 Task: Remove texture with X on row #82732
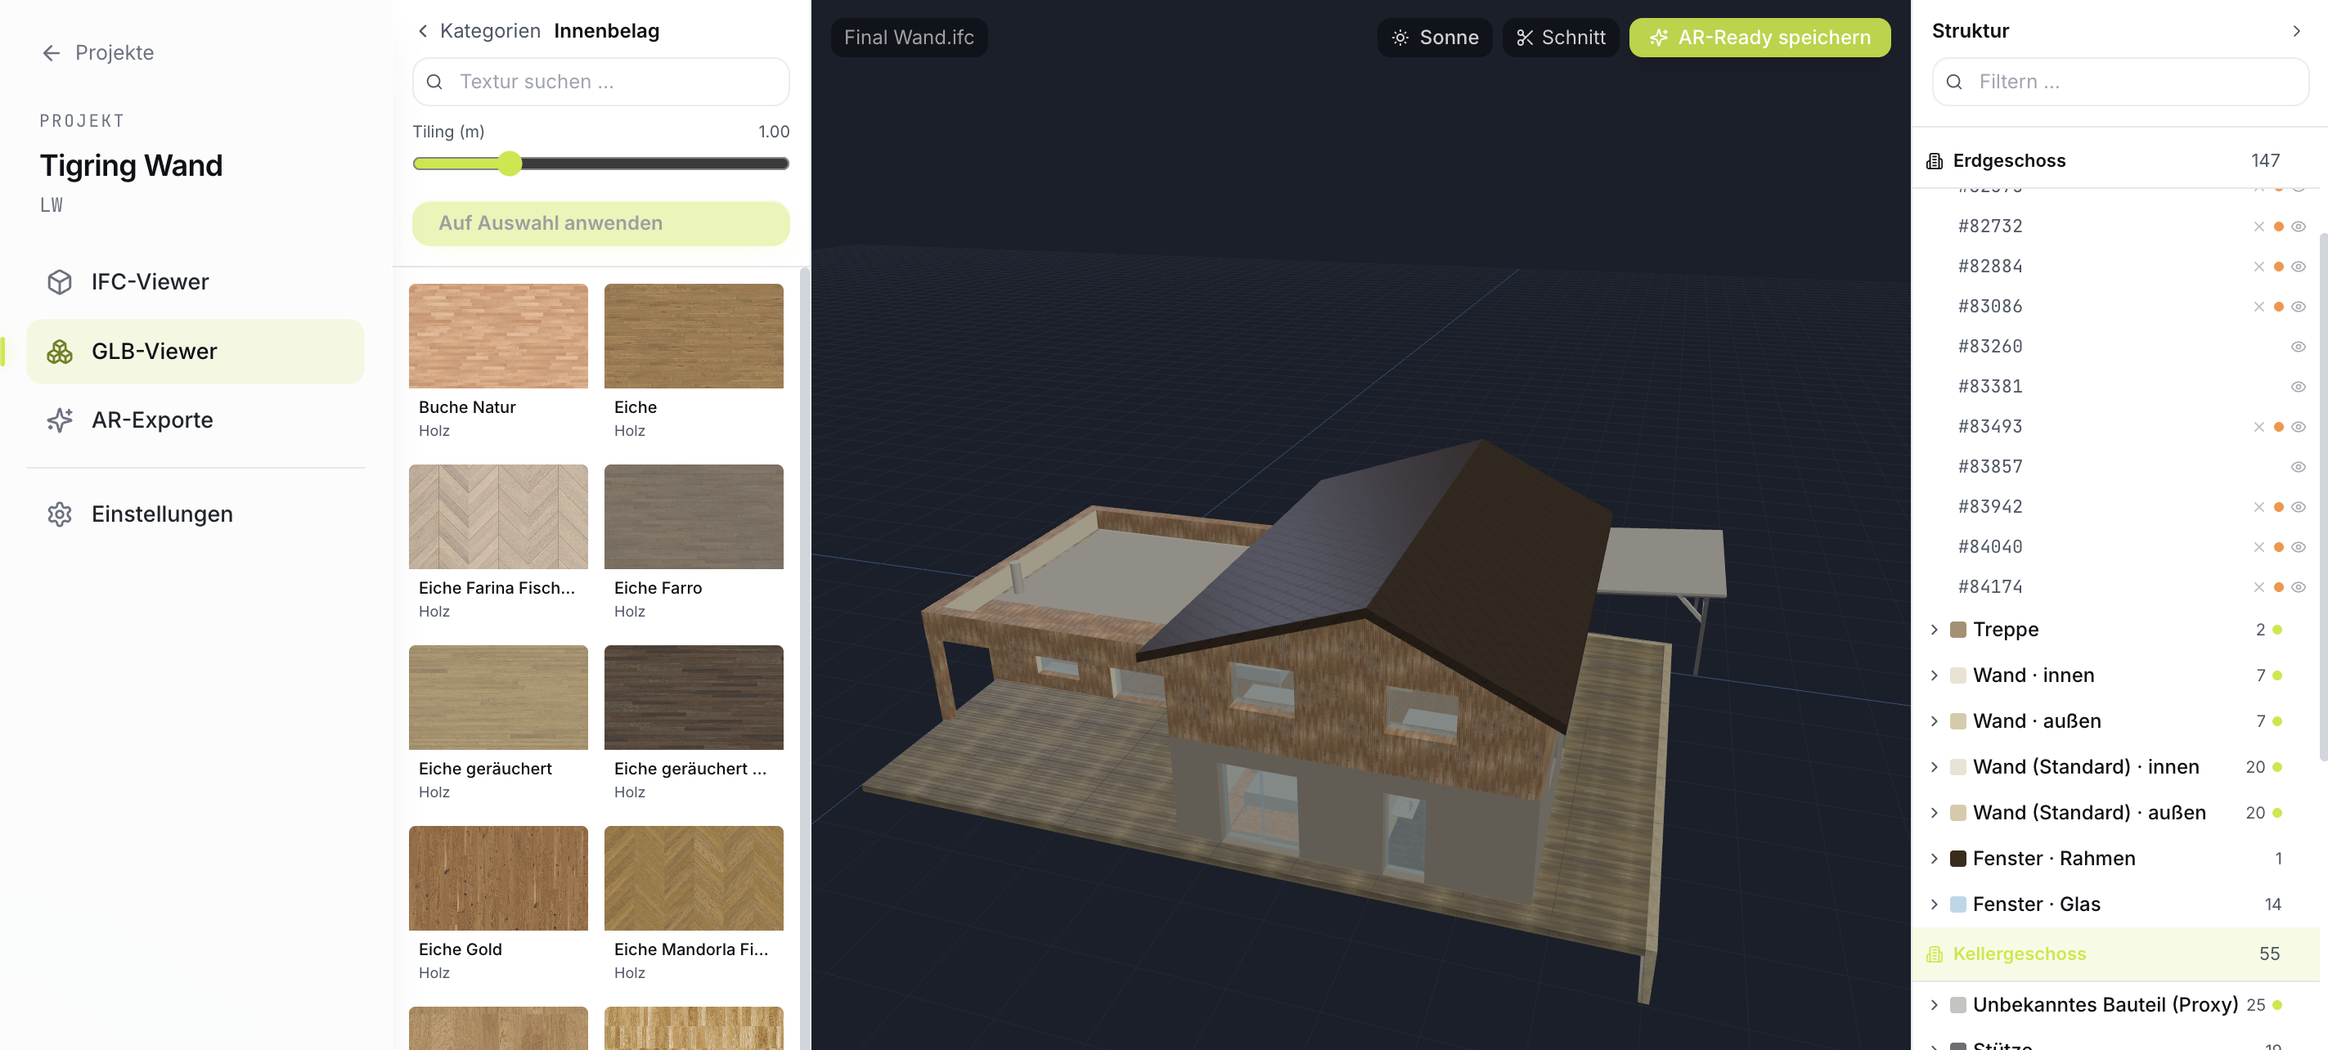click(2258, 227)
